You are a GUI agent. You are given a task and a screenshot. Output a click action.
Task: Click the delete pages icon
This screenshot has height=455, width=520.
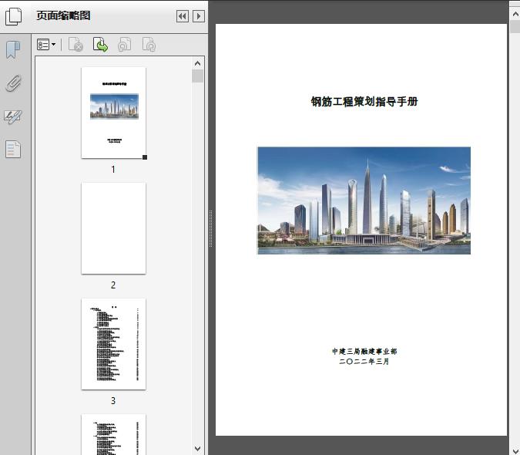coord(75,45)
